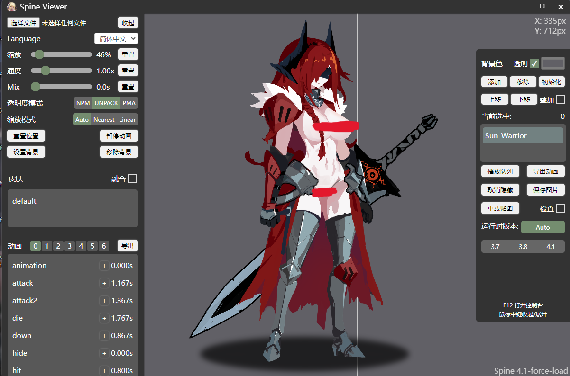The width and height of the screenshot is (570, 376).
Task: Select NPM alpha mode
Action: coord(83,103)
